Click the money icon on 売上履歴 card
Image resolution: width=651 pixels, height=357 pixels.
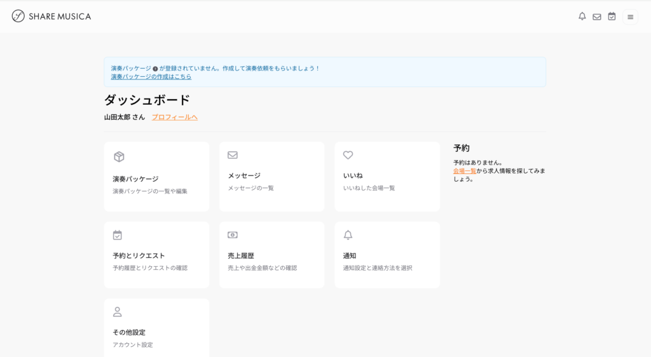tap(233, 235)
